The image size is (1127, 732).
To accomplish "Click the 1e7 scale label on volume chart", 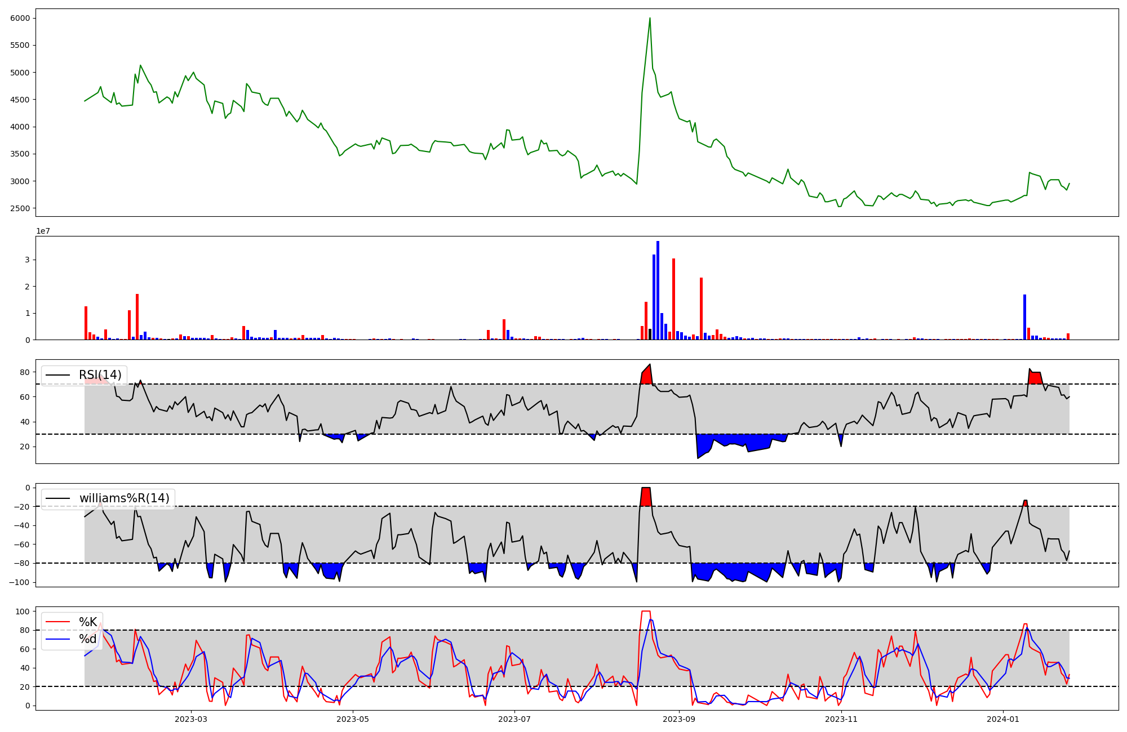I will [x=43, y=231].
